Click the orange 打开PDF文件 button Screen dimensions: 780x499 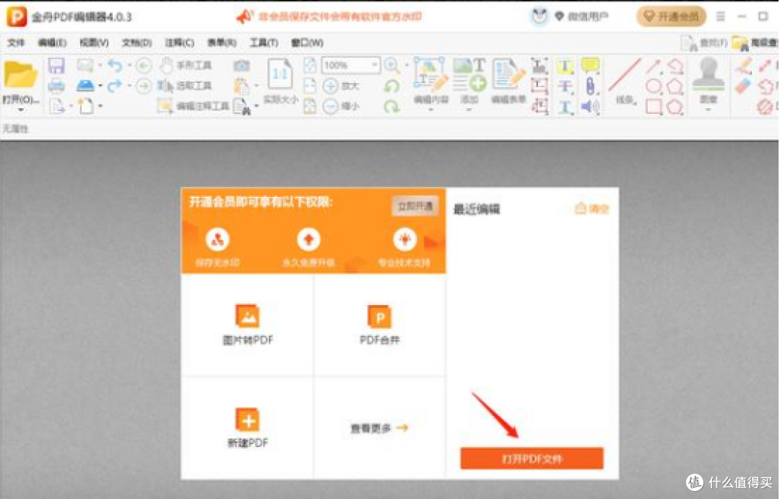coord(532,459)
